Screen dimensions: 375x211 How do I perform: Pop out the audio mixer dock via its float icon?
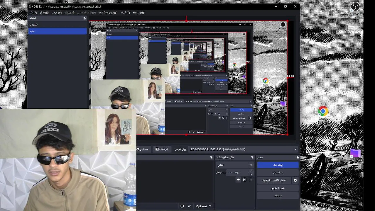[x=211, y=157]
